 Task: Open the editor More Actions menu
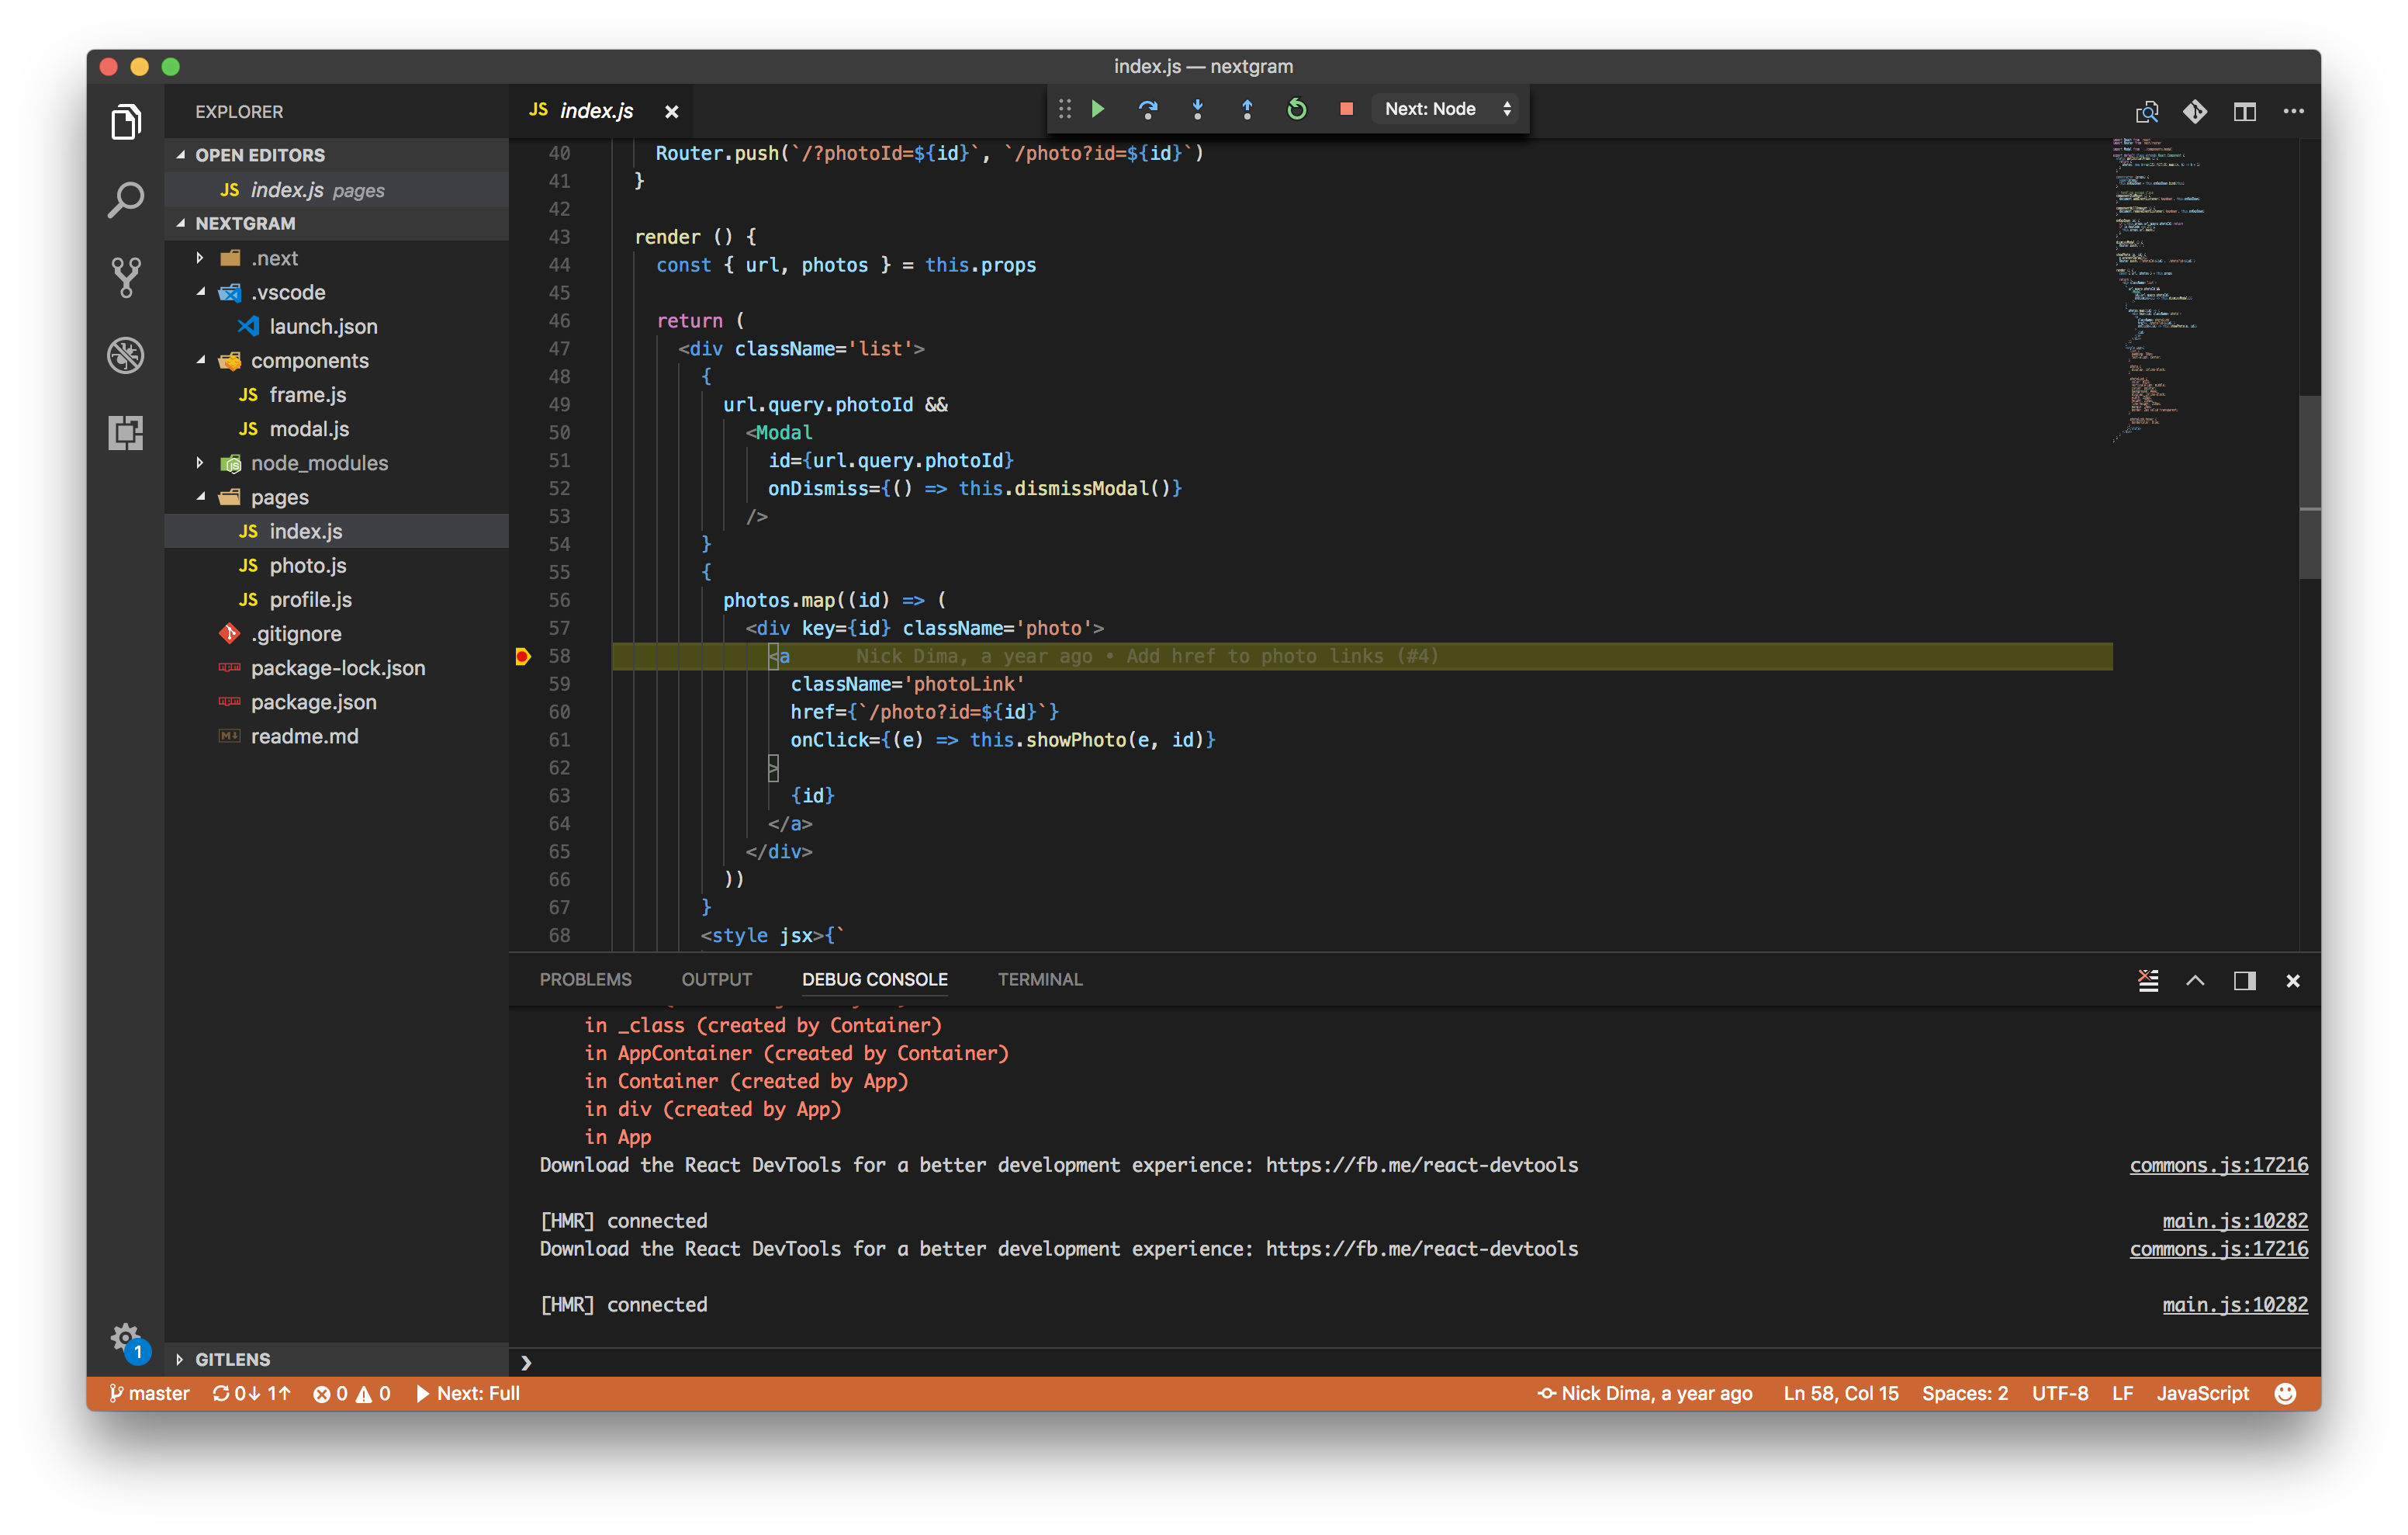(2293, 111)
